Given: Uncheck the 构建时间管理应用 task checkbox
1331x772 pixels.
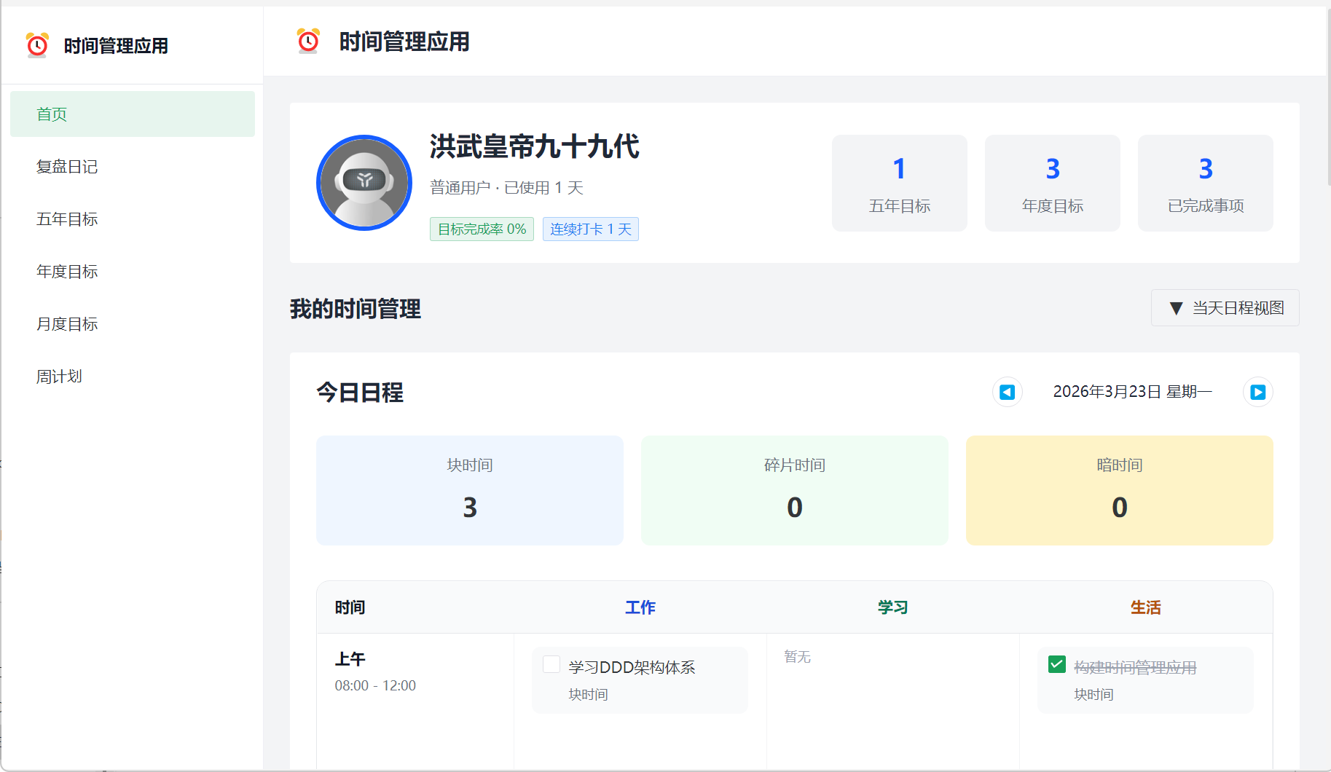Looking at the screenshot, I should [1056, 665].
